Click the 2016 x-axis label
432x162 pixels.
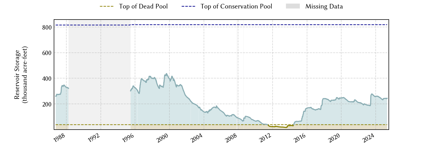point(300,138)
